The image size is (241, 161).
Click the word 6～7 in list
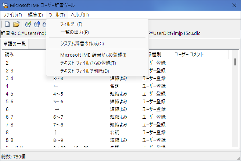58,117
